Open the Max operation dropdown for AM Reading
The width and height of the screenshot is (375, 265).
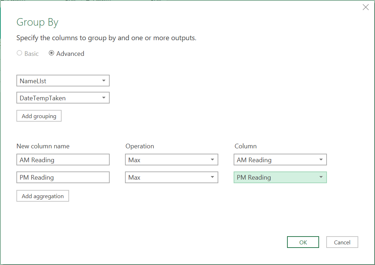(x=172, y=160)
